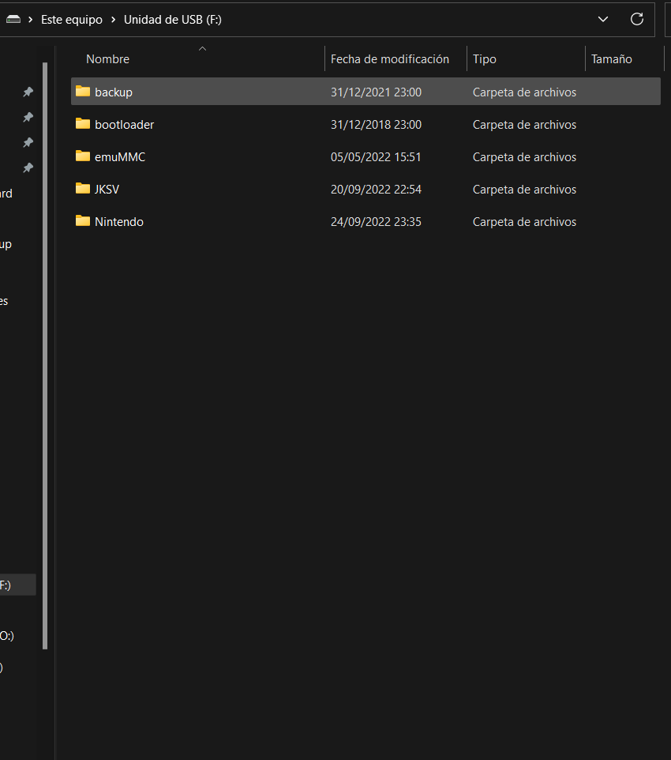
Task: Click the 'backup' folder name
Action: 114,92
